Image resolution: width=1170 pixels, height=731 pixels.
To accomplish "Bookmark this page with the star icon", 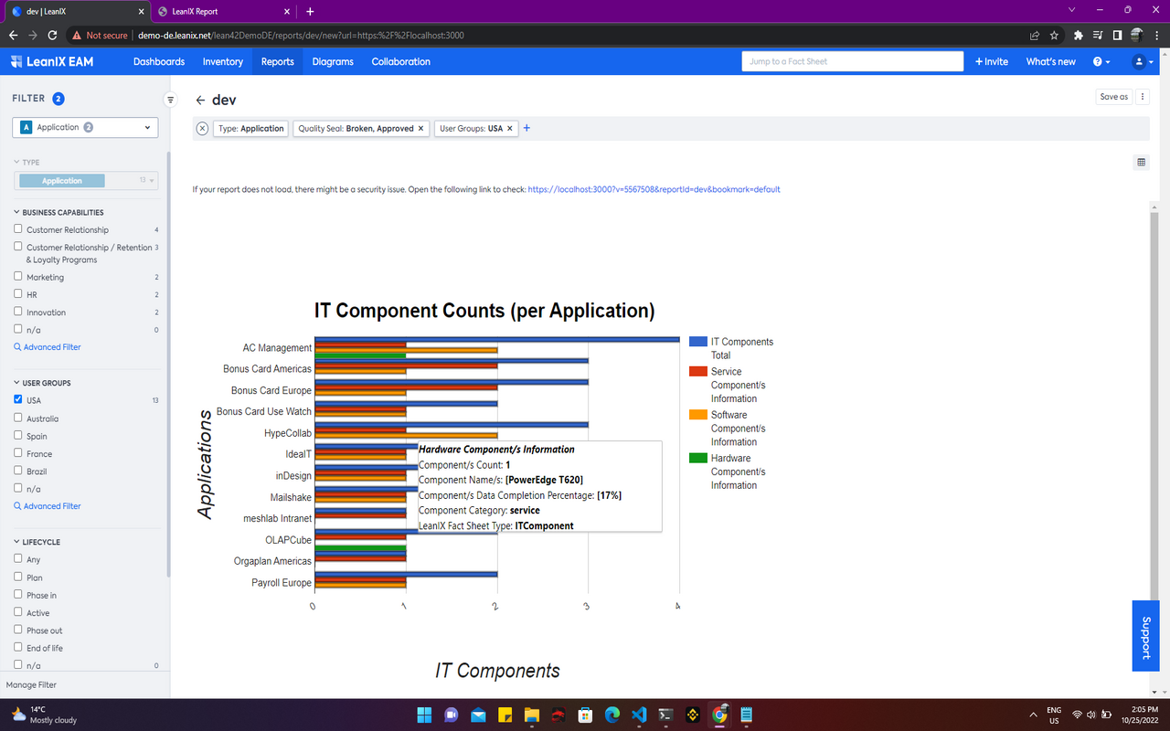I will pyautogui.click(x=1054, y=36).
